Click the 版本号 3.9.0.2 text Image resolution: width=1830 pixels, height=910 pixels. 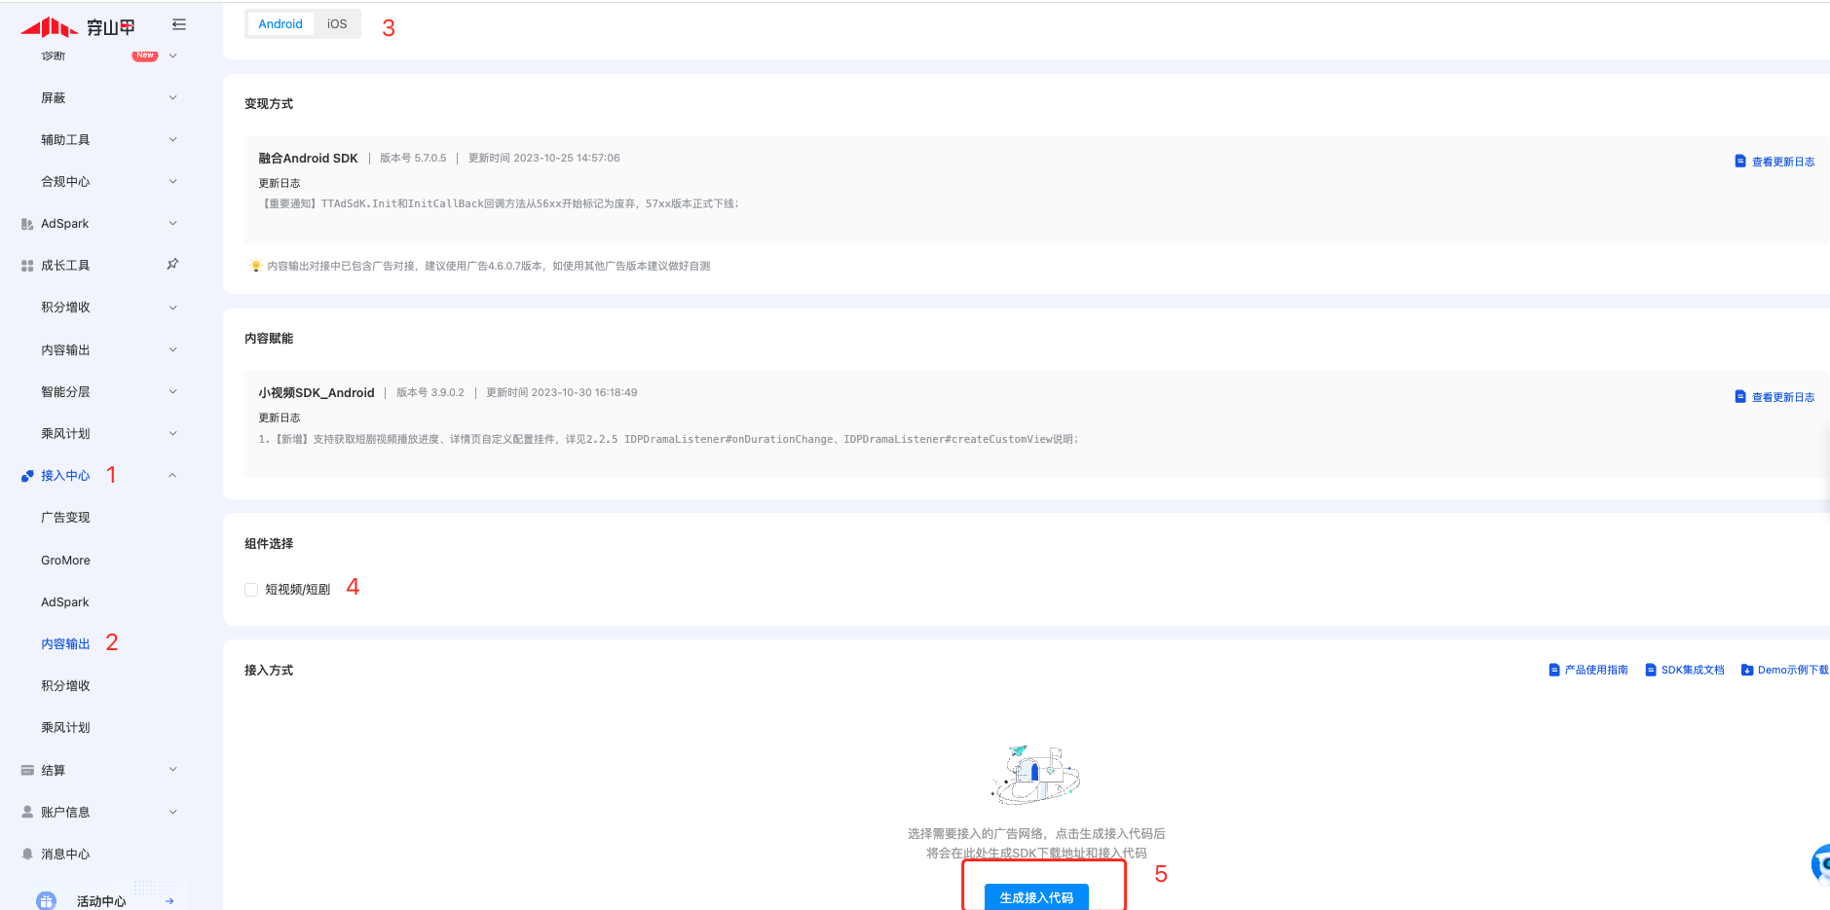[430, 392]
